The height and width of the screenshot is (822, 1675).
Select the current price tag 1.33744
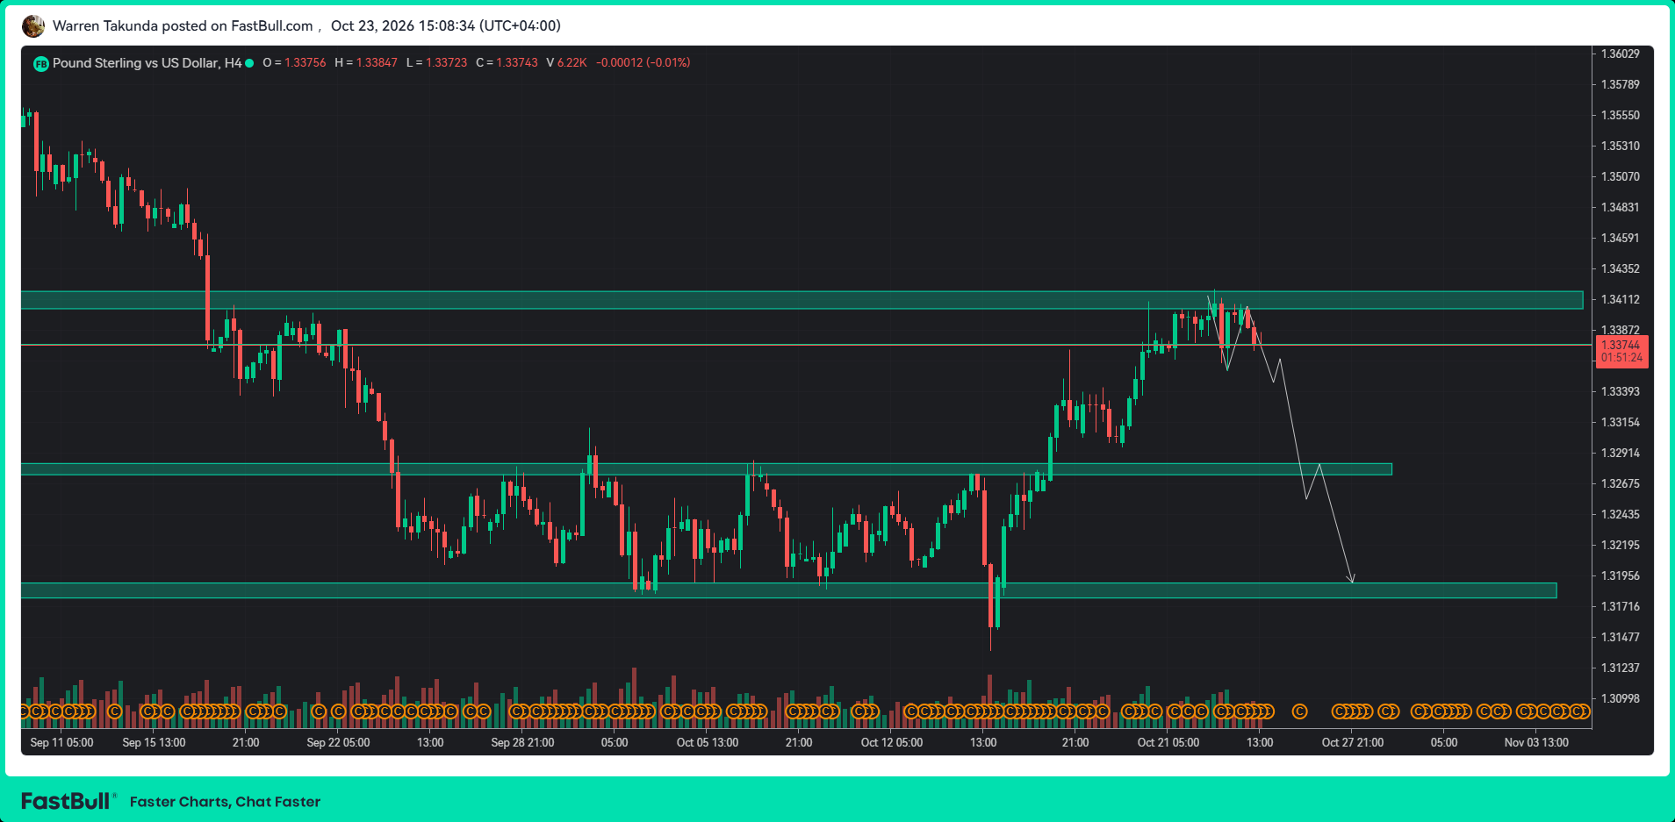(1621, 345)
